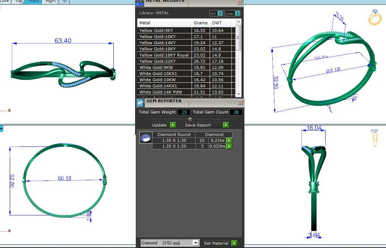
Task: Switch to the Right viewport tab
Action: click(51, 1)
